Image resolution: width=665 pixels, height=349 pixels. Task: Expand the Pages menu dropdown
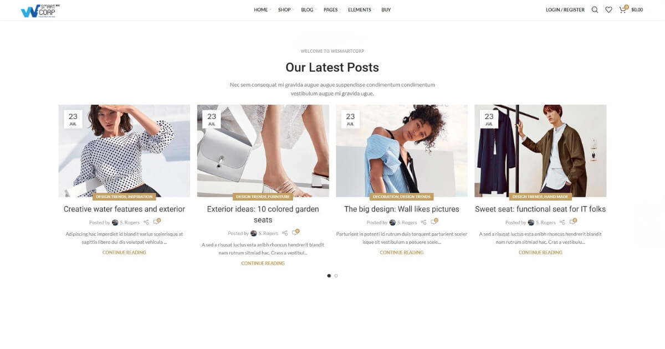tap(332, 9)
